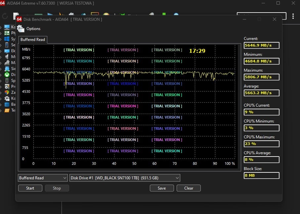Screen dimensions: 300x214
Task: Select the Windows logo operating system icon
Action: [7, 39]
